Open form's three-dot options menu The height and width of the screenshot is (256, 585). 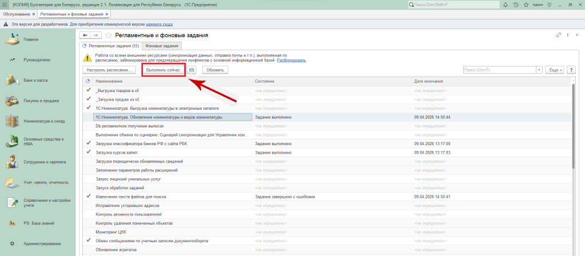pos(567,35)
